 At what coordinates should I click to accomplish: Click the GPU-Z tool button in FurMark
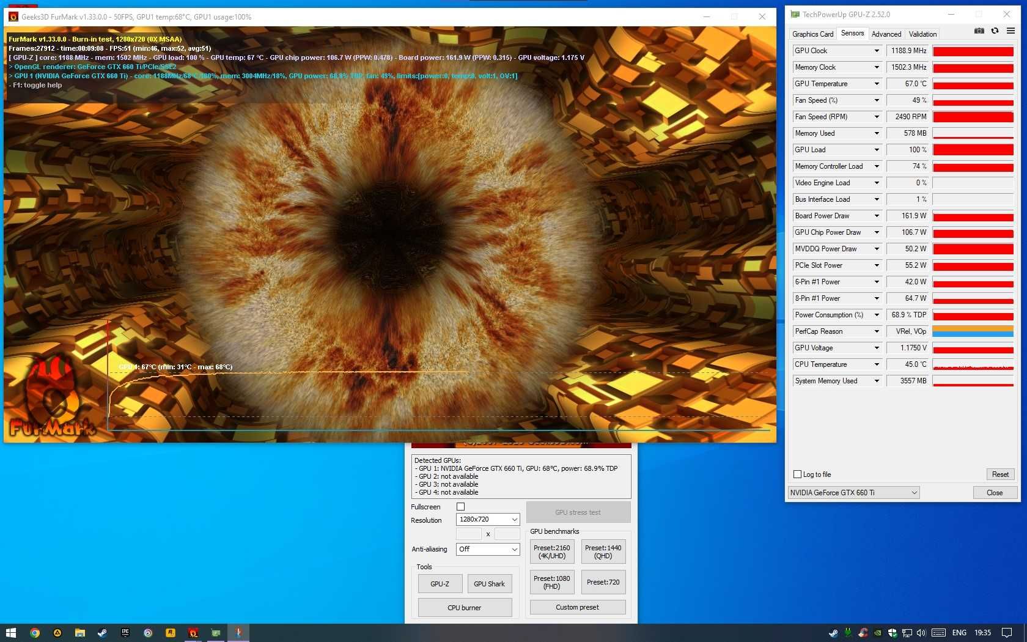point(440,584)
